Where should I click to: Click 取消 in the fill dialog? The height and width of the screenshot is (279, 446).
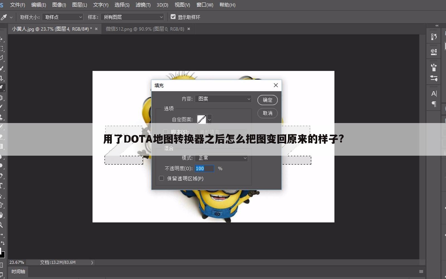267,113
